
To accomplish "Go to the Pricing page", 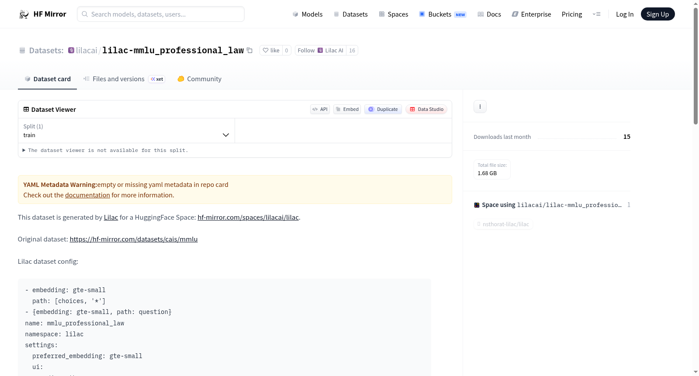I will tap(572, 14).
